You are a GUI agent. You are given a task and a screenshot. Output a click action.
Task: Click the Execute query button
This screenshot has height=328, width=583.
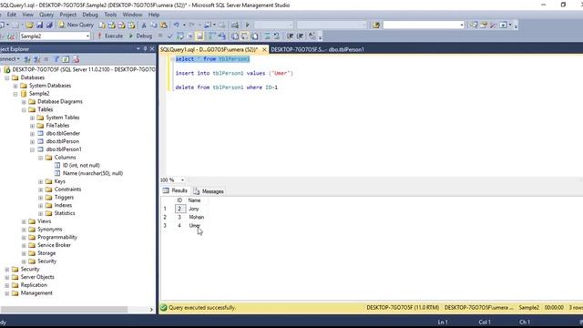click(x=110, y=36)
